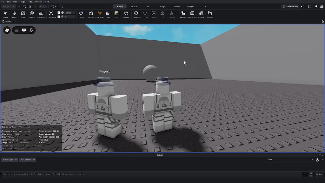Click the player count stepper arrows
Screen dimensions: 325x183
coord(47,6)
